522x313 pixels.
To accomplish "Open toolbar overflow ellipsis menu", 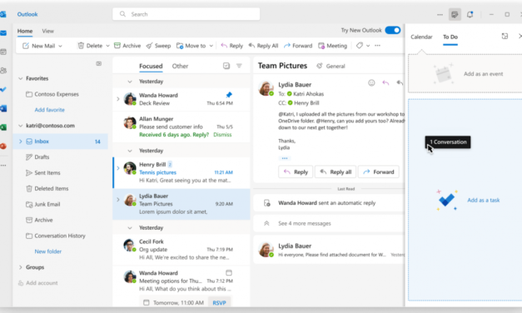I will click(377, 46).
